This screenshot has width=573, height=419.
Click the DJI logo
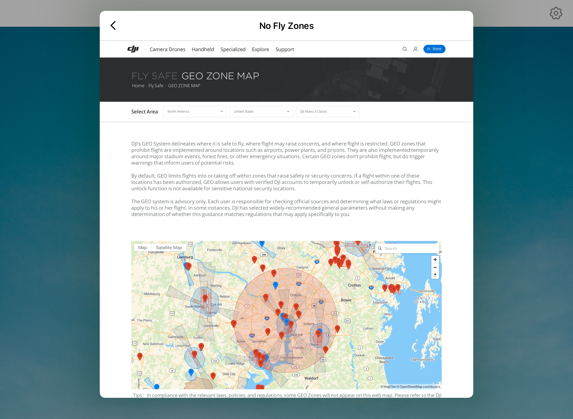pyautogui.click(x=133, y=49)
